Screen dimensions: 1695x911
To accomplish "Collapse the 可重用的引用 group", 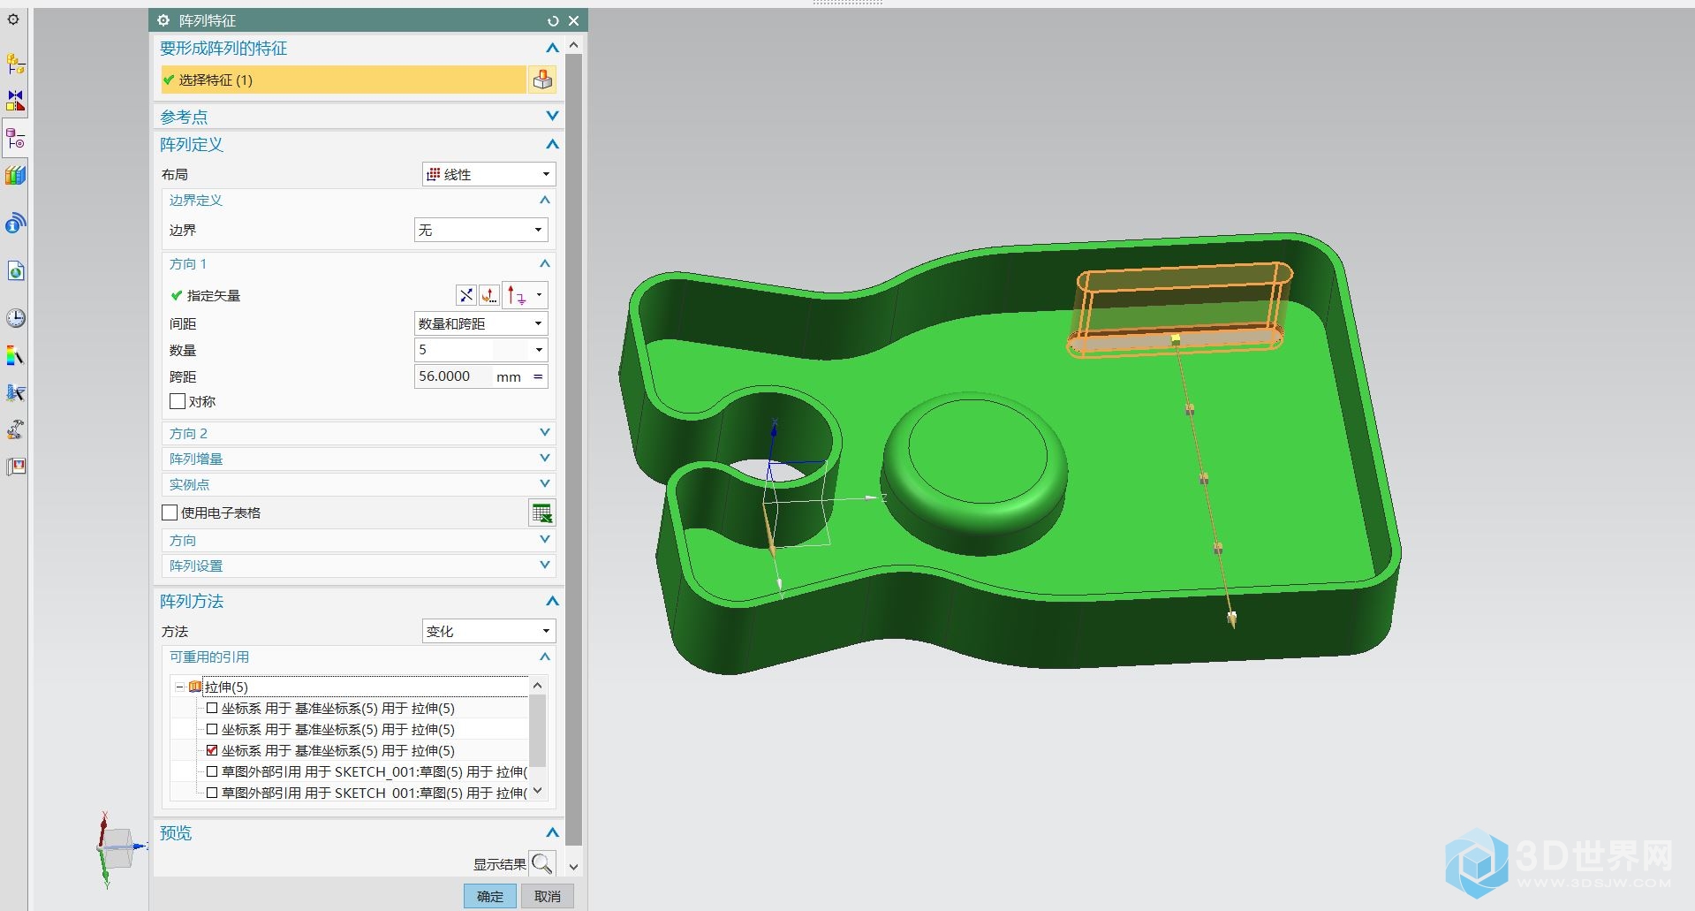I will click(x=545, y=657).
